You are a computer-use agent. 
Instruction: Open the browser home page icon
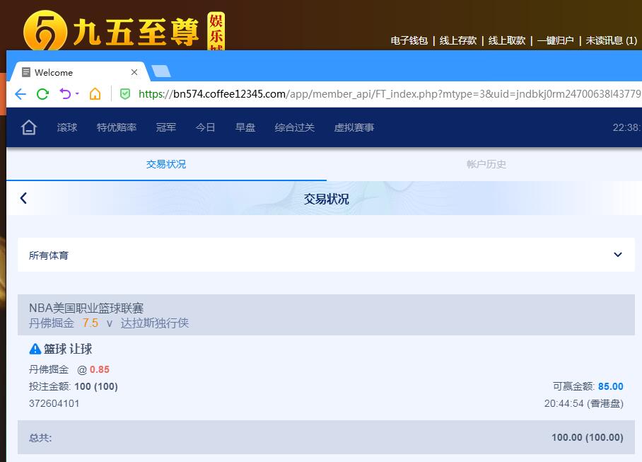tap(95, 94)
